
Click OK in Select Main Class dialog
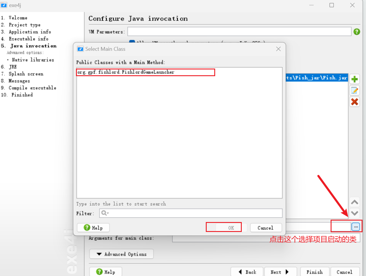pos(231,228)
